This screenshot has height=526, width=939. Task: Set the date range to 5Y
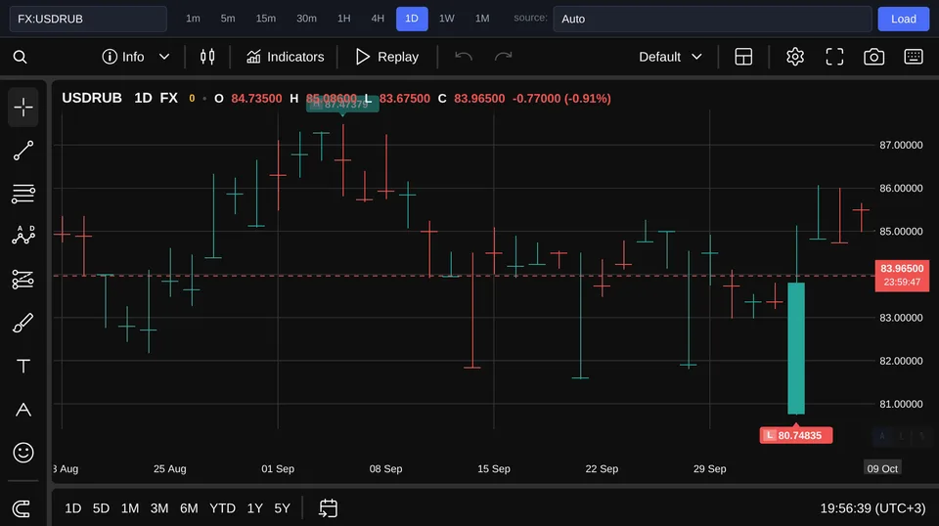click(x=282, y=508)
